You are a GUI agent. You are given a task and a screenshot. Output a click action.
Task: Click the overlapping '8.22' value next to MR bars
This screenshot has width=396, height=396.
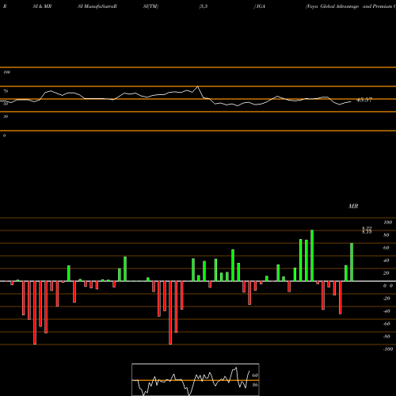click(367, 228)
